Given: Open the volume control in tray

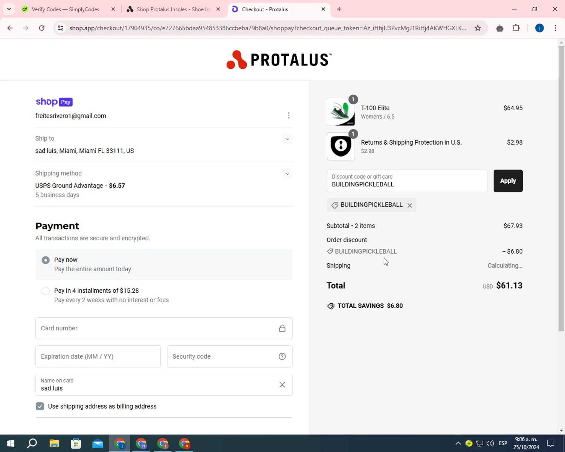Looking at the screenshot, I should coord(490,443).
